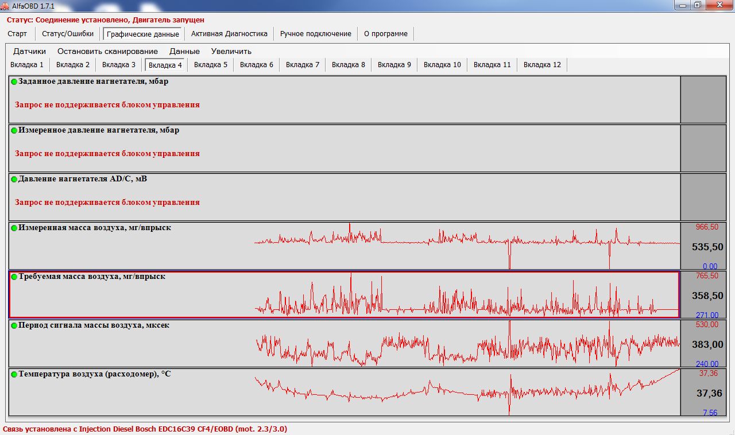This screenshot has width=735, height=435.
Task: Click green indicator next to Измеренная масса воздуха
Action: [14, 228]
